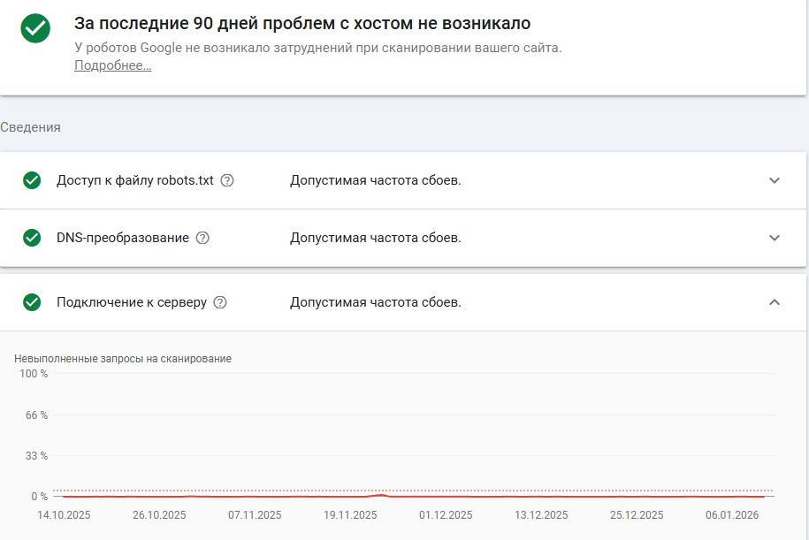
Task: Click the large green checkmark host status icon
Action: click(x=35, y=28)
